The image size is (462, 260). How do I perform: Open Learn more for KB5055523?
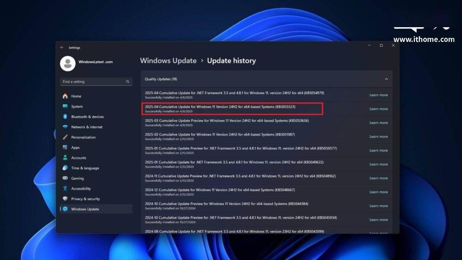pos(379,109)
